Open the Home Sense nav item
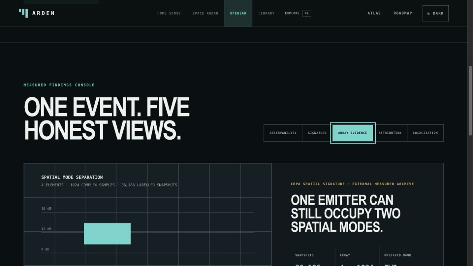 pyautogui.click(x=169, y=13)
